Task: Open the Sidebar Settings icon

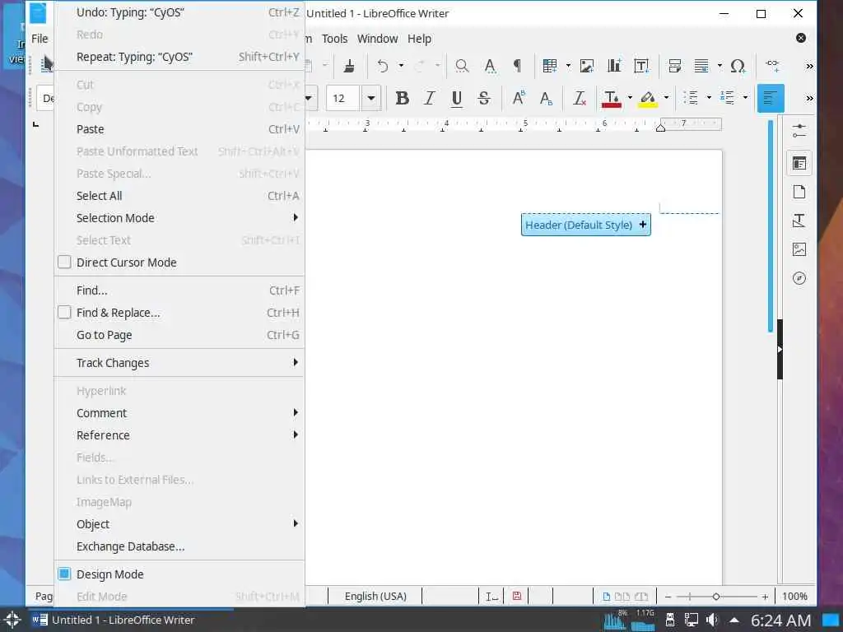Action: (x=799, y=131)
